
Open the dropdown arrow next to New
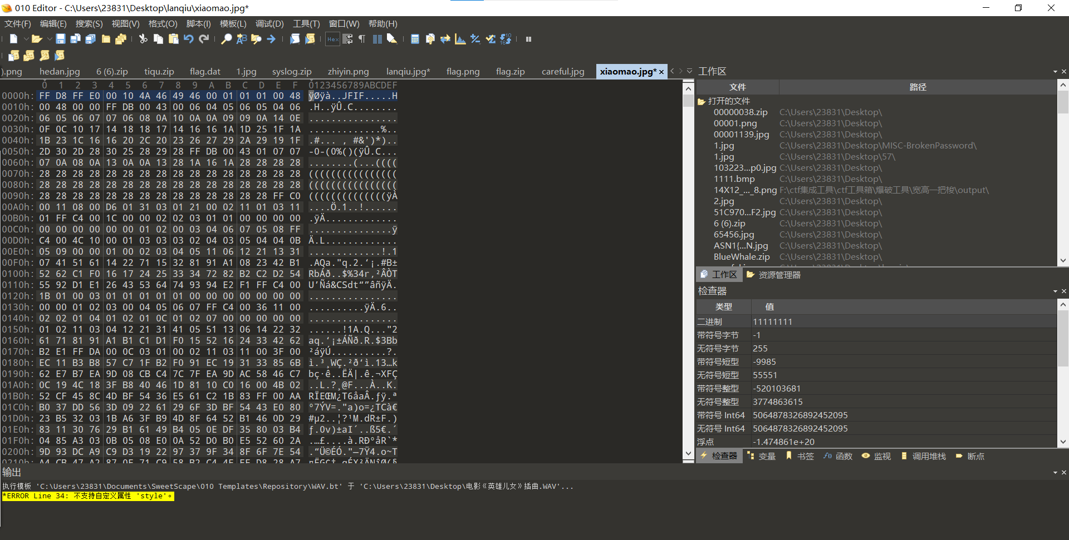pyautogui.click(x=26, y=39)
